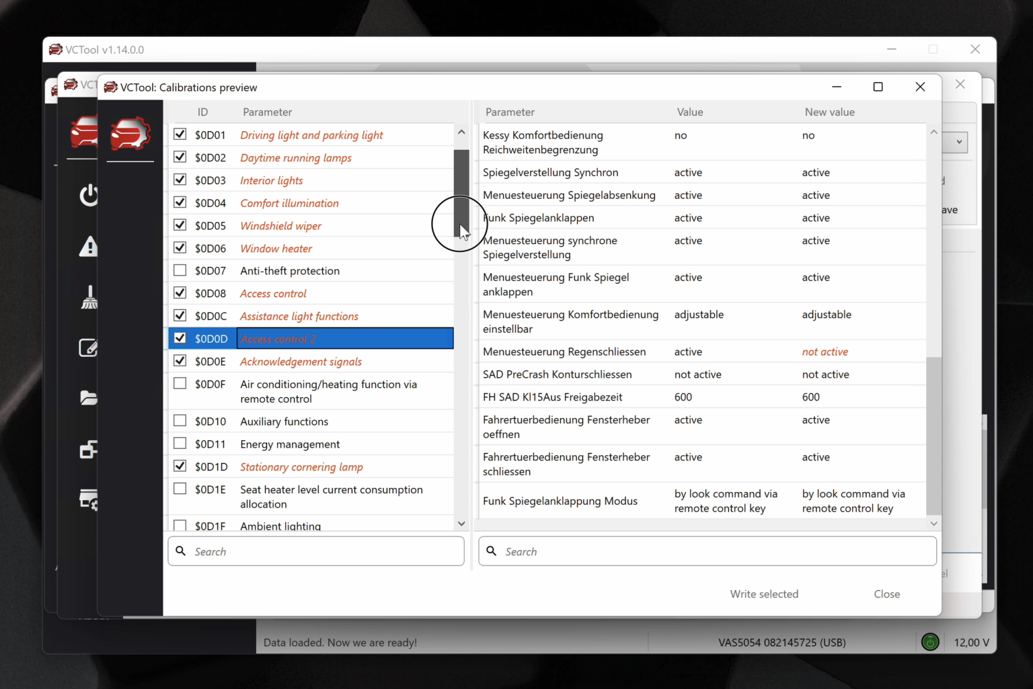Click the module mapping icon in sidebar

tap(89, 450)
